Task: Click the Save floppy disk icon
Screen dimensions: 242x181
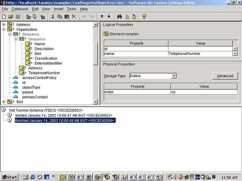Action: point(18,16)
